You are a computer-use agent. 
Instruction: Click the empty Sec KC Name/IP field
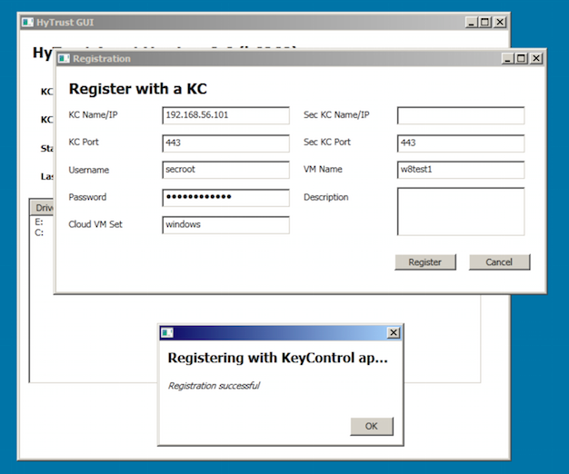[461, 115]
